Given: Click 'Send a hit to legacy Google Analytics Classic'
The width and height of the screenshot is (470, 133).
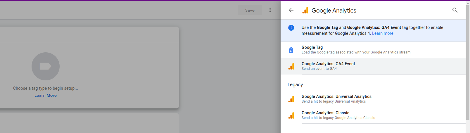Looking at the screenshot, I should 338,118.
